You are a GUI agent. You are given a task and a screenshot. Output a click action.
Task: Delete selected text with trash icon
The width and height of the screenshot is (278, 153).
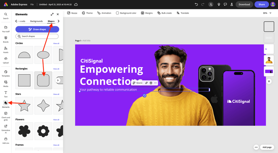coord(151,83)
